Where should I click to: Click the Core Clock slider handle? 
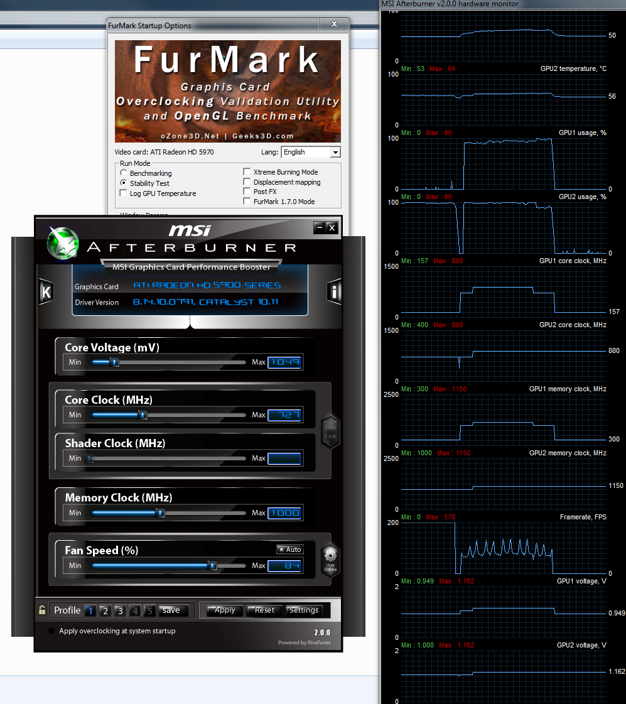[143, 415]
